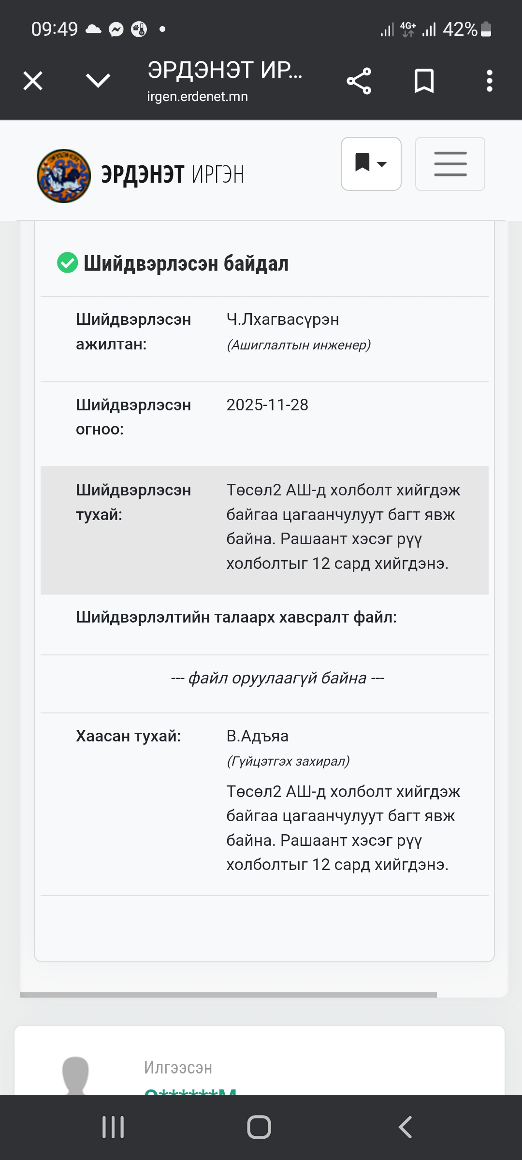This screenshot has width=522, height=1160.
Task: Tap the ЭРДЭНЭТ ИРГЭН site title
Action: [x=173, y=174]
